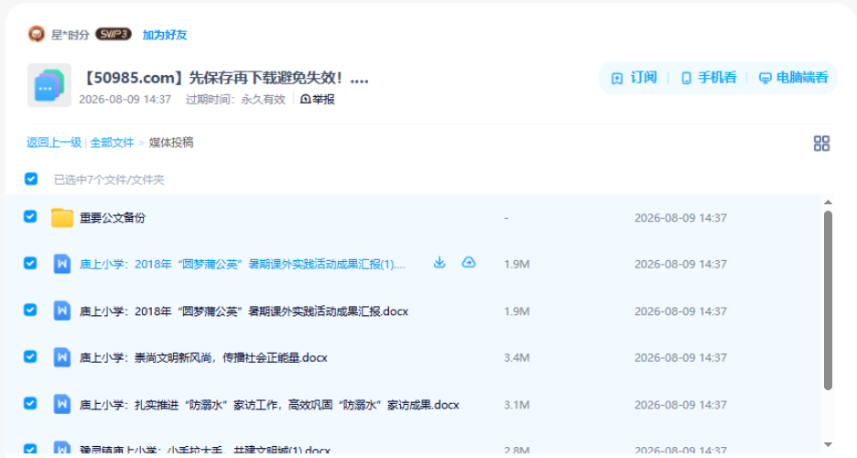Image resolution: width=857 pixels, height=458 pixels.
Task: Click the 媒体投稿 breadcrumb text
Action: (171, 143)
